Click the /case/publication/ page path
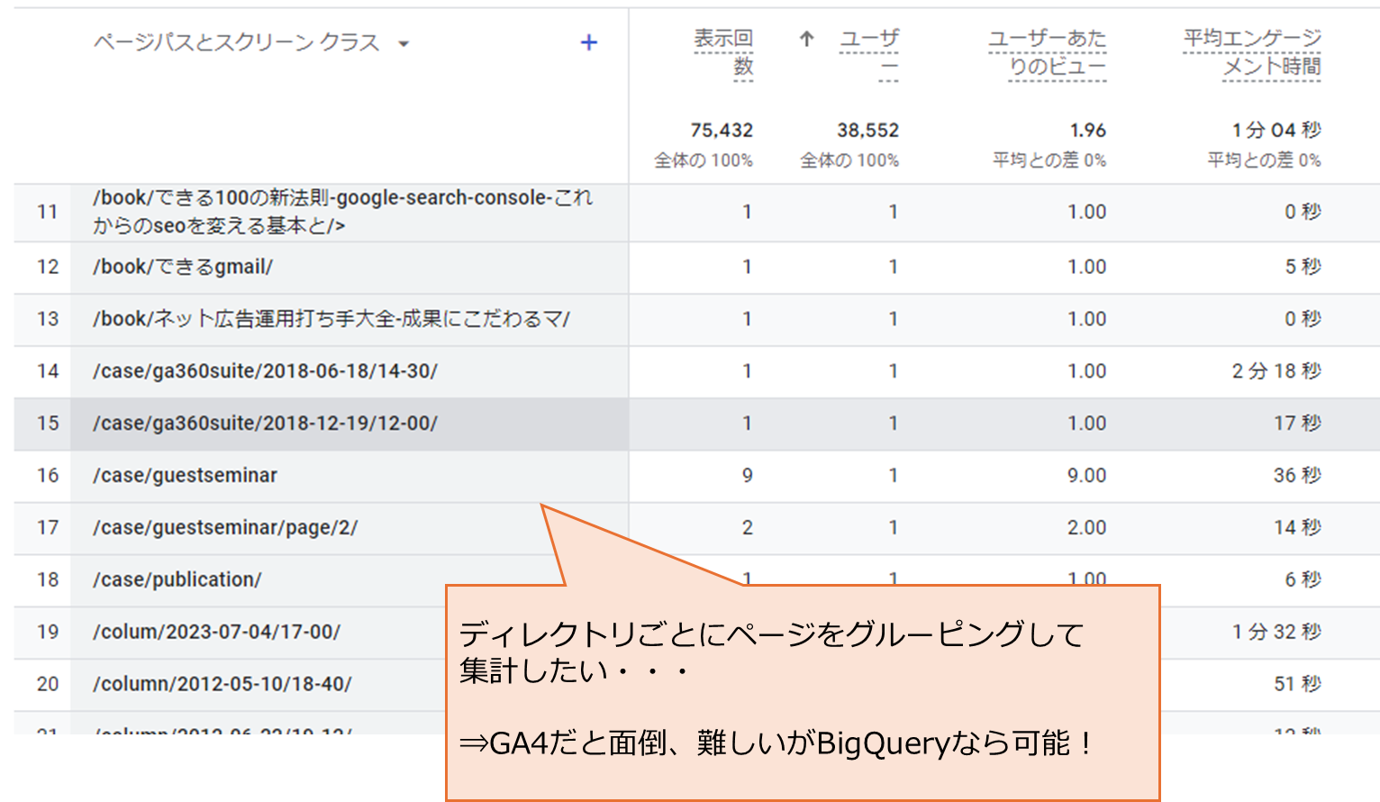The width and height of the screenshot is (1380, 802). tap(177, 579)
